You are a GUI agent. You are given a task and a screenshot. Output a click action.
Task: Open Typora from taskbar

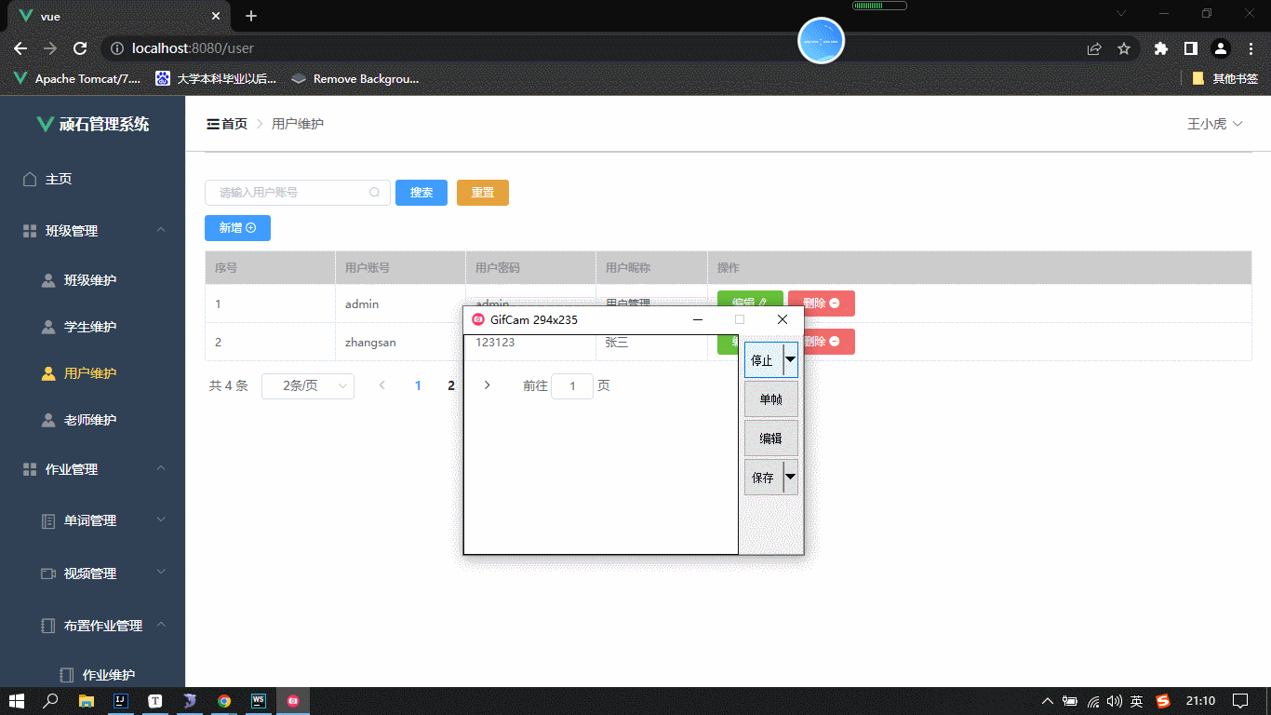[x=155, y=701]
